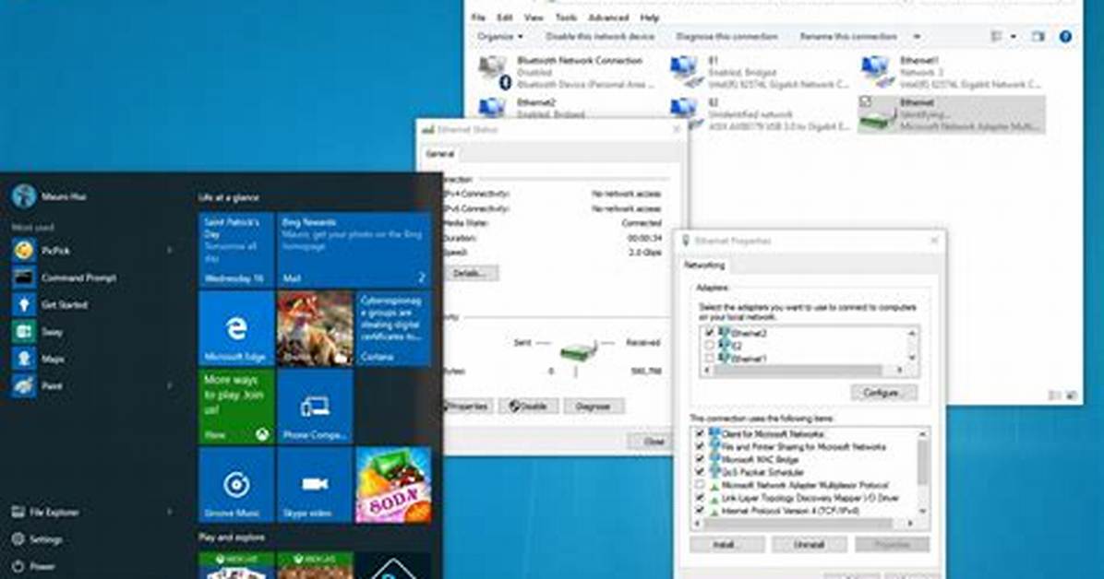
Task: Toggle Microsoft MAC Bridge checkbox
Action: 699,459
